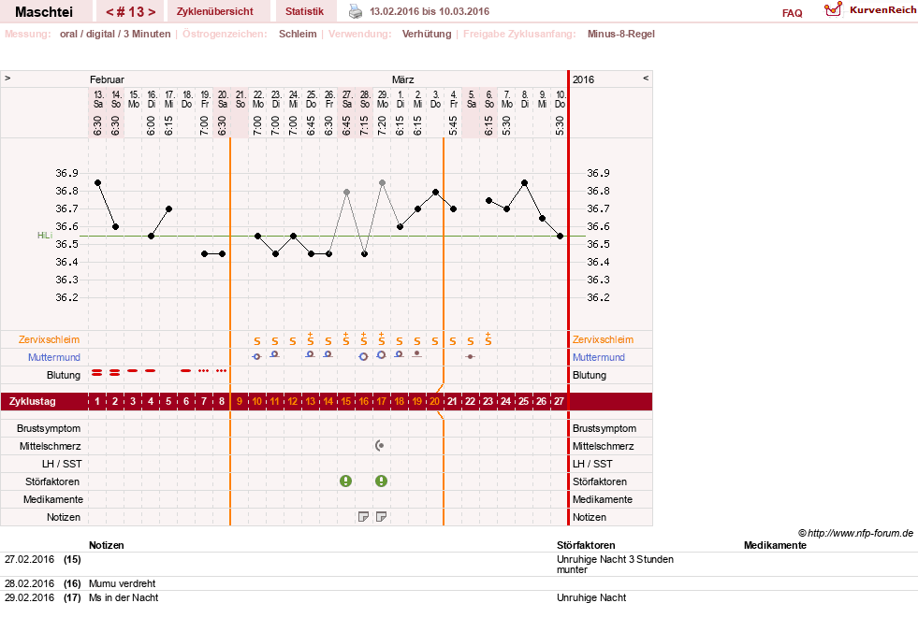The height and width of the screenshot is (632, 918).
Task: Select the grey excluded temperature point on day 17
Action: (x=383, y=183)
